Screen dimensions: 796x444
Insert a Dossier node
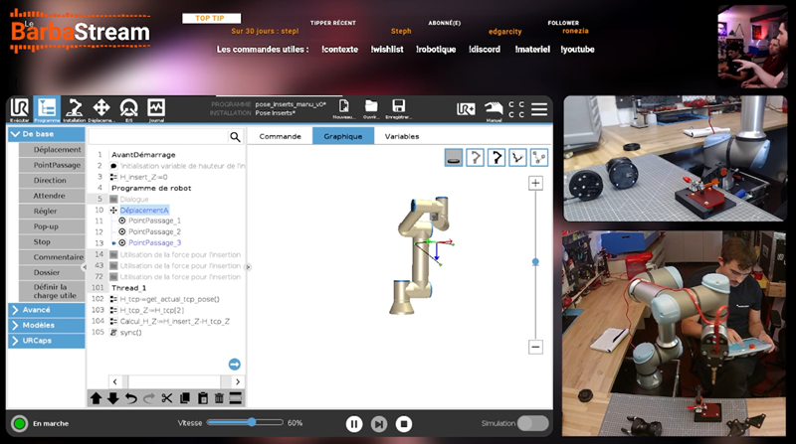tap(52, 273)
